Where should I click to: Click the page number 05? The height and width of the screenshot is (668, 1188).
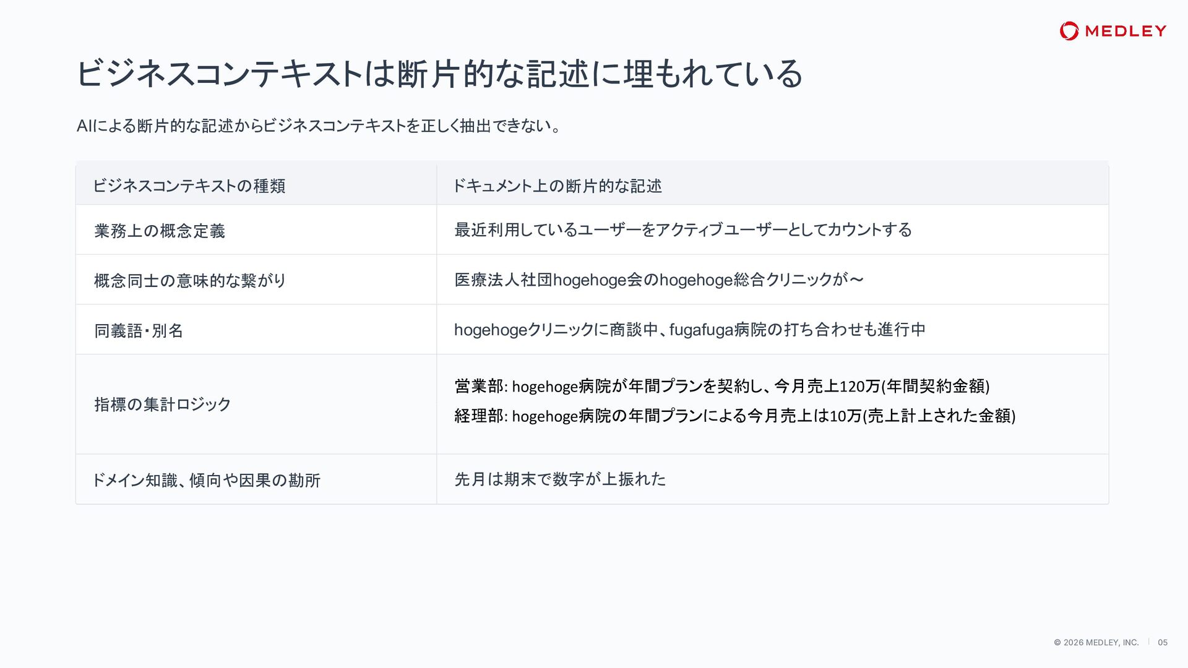[x=1163, y=643]
